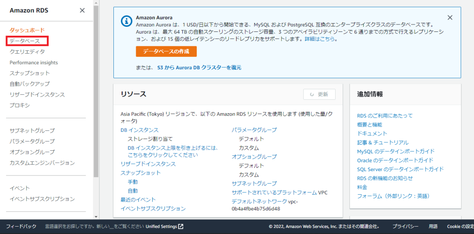
Task: Open S3 から Aurora DB クラスターを復元 link
Action: pos(199,68)
